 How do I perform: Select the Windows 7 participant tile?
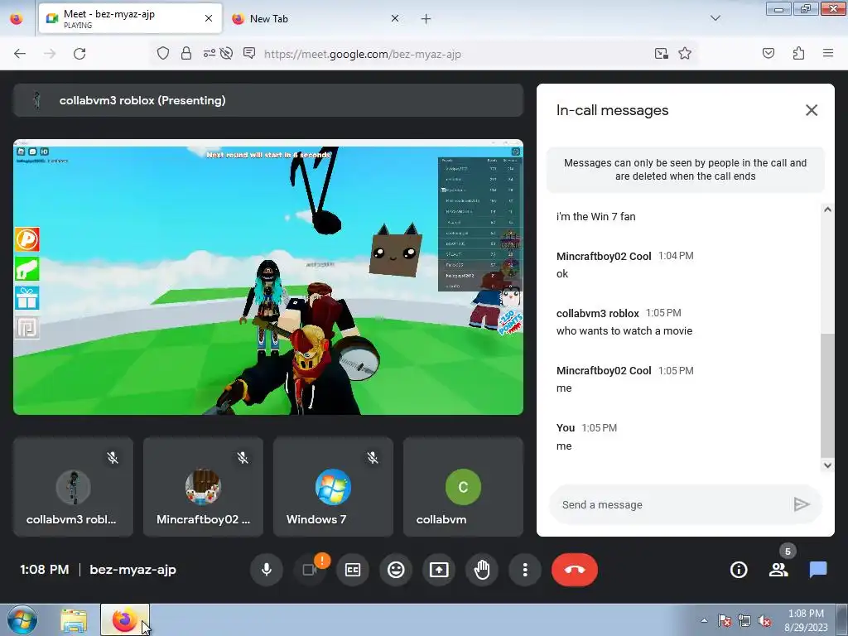click(x=333, y=487)
